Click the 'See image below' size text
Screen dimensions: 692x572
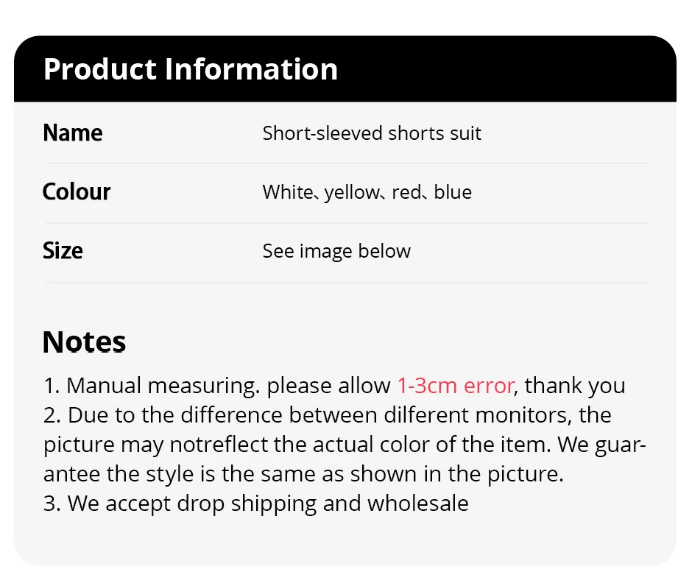(336, 251)
